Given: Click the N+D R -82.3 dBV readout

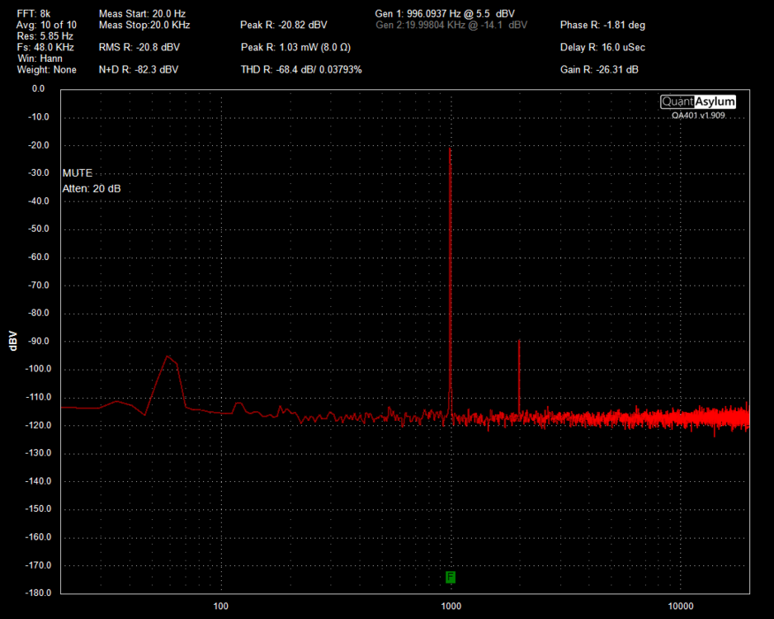Looking at the screenshot, I should [x=138, y=69].
